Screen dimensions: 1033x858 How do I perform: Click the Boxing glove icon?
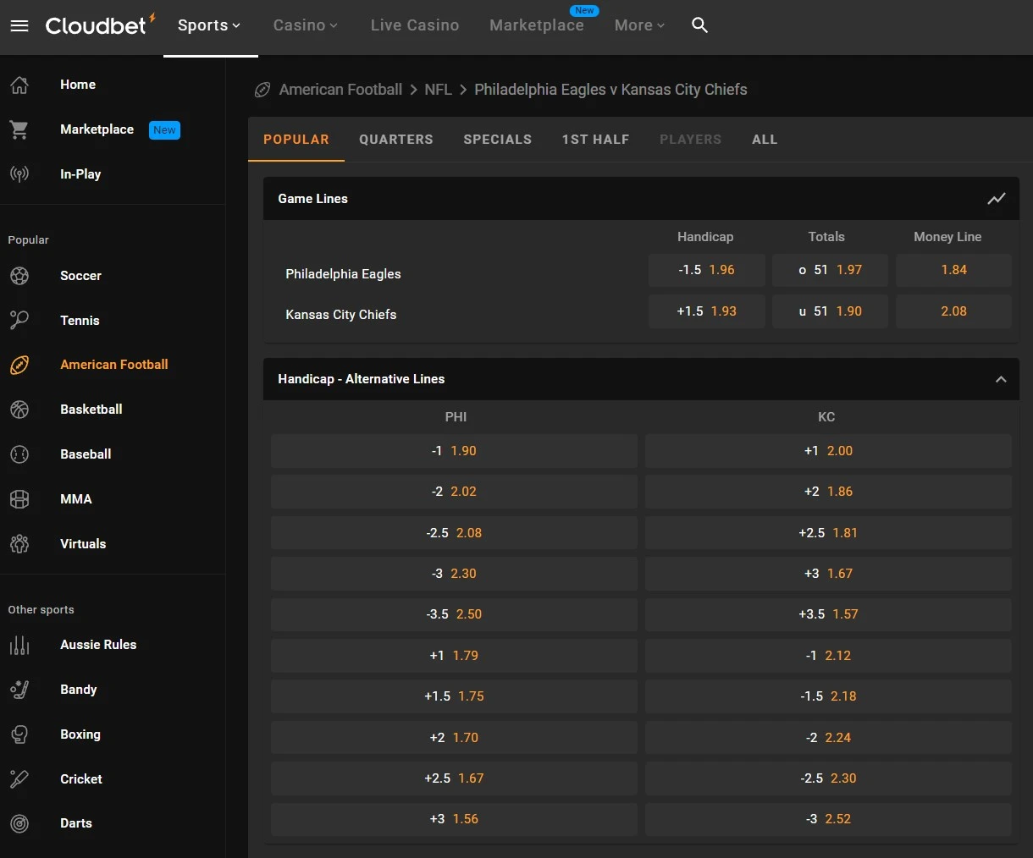(19, 734)
